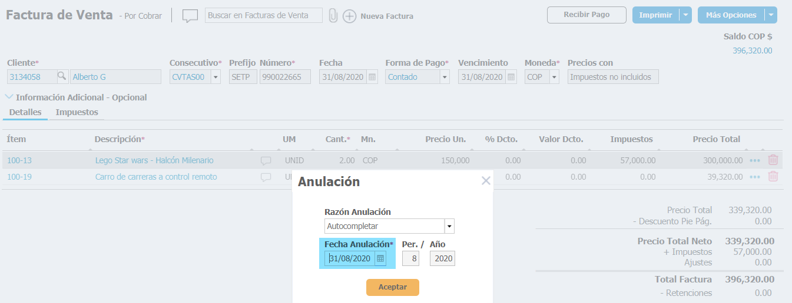Image resolution: width=792 pixels, height=303 pixels.
Task: Open the Fecha calendar picker icon
Action: [372, 77]
